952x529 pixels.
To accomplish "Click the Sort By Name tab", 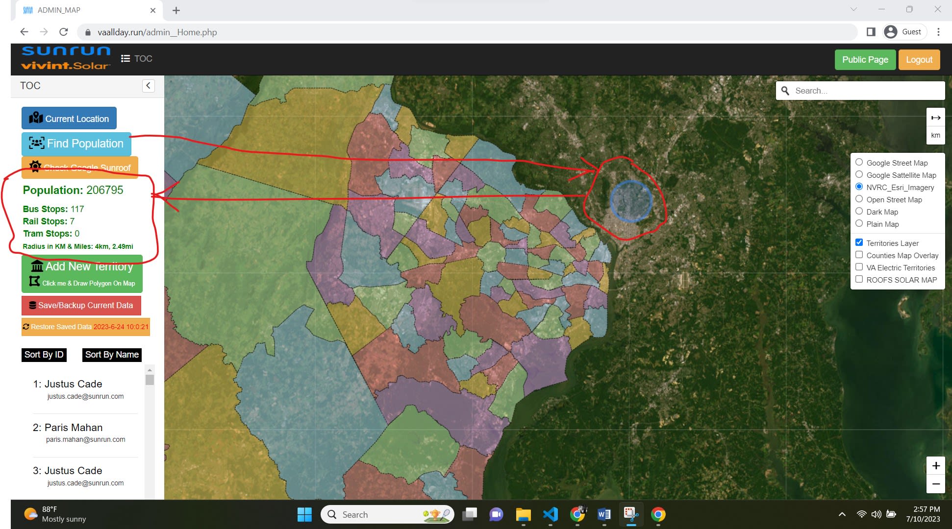I will click(112, 355).
